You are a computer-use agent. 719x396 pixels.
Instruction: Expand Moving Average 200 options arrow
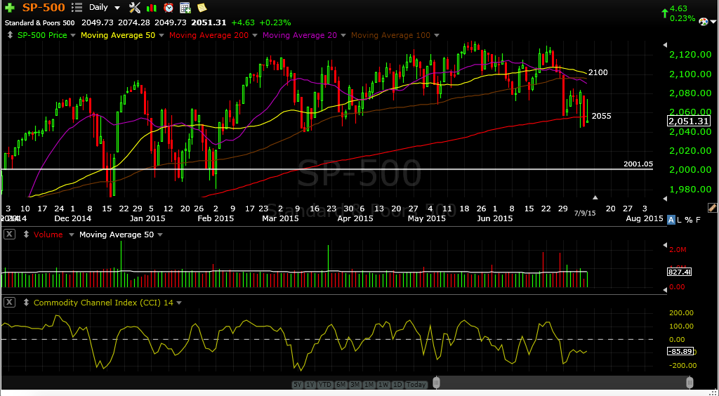[x=254, y=35]
